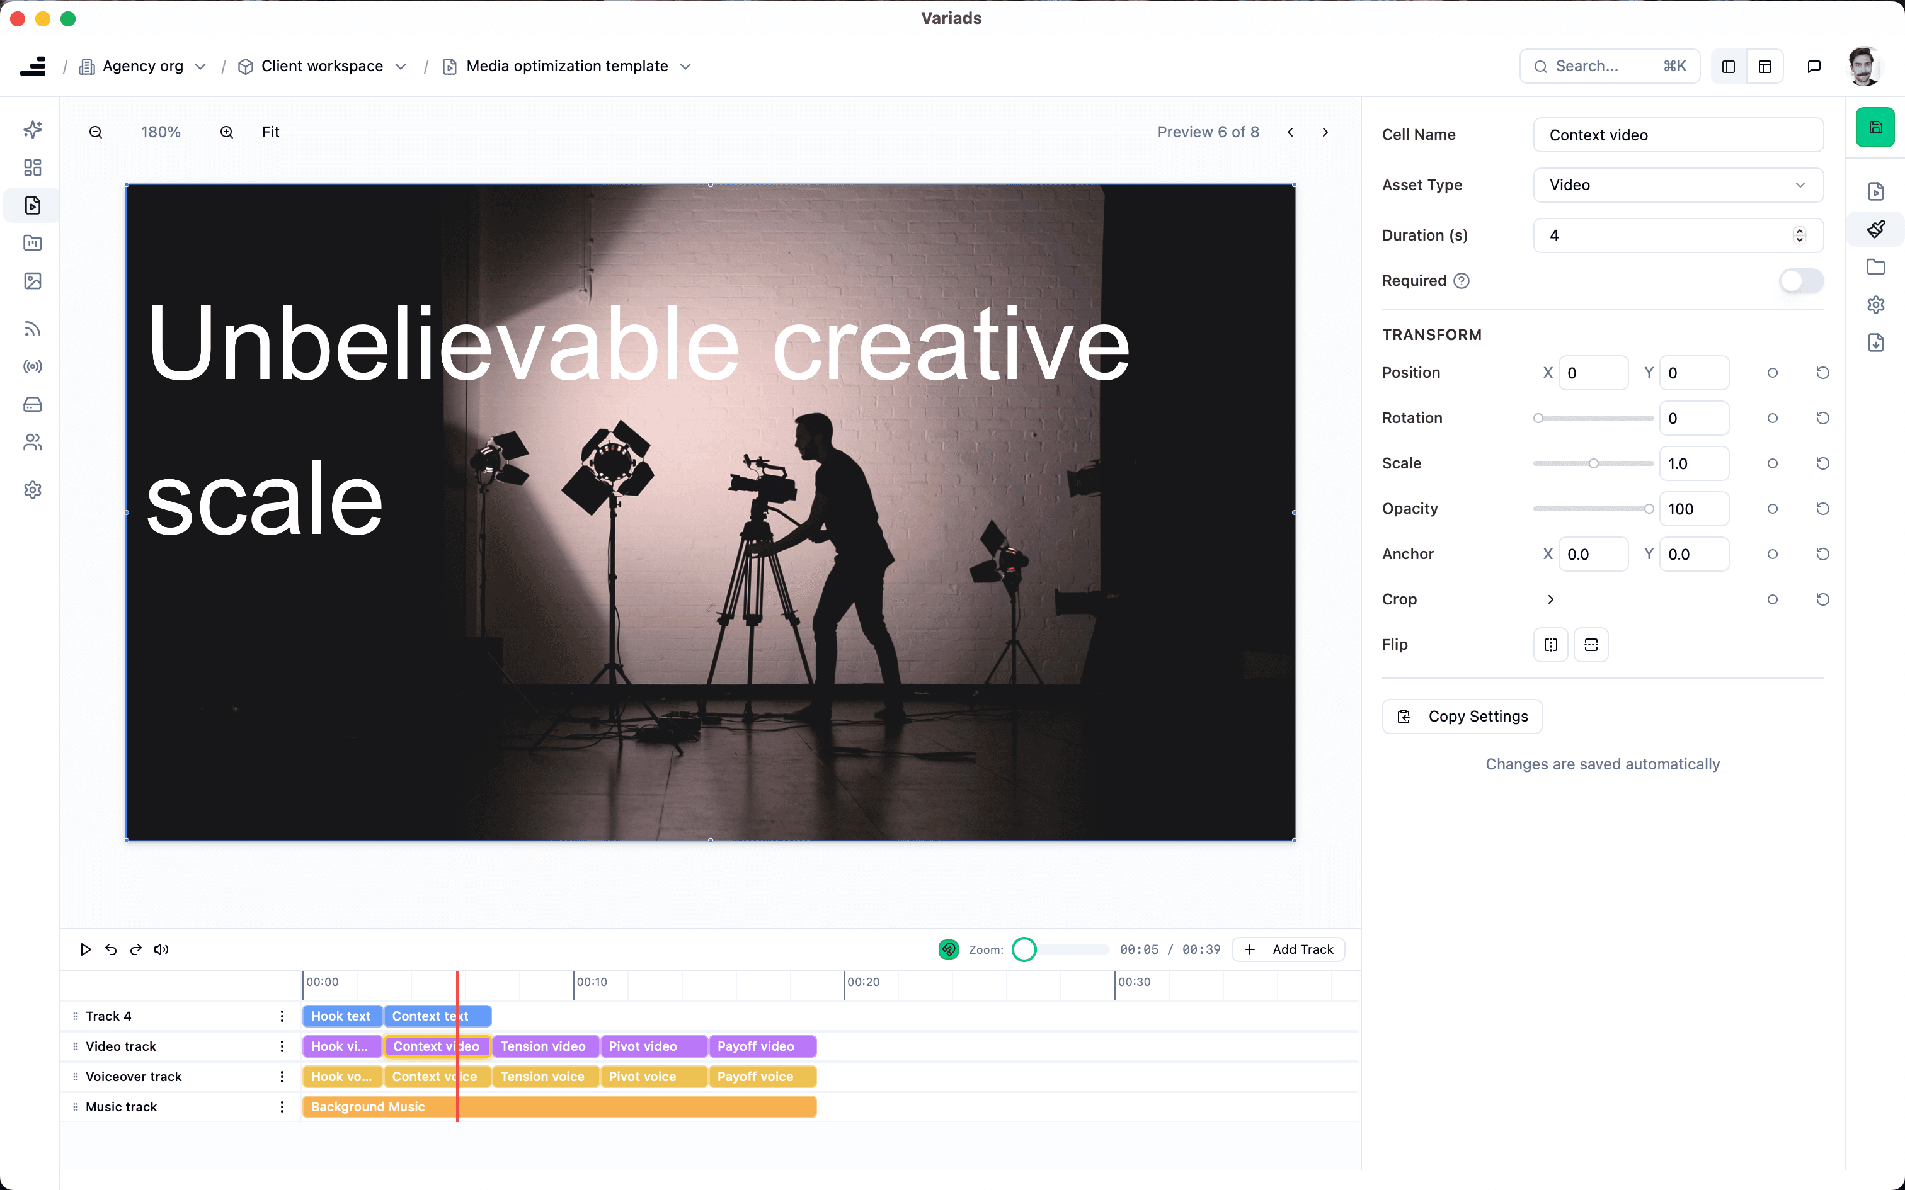The height and width of the screenshot is (1190, 1905).
Task: Open the Media optimization template menu
Action: tap(684, 66)
